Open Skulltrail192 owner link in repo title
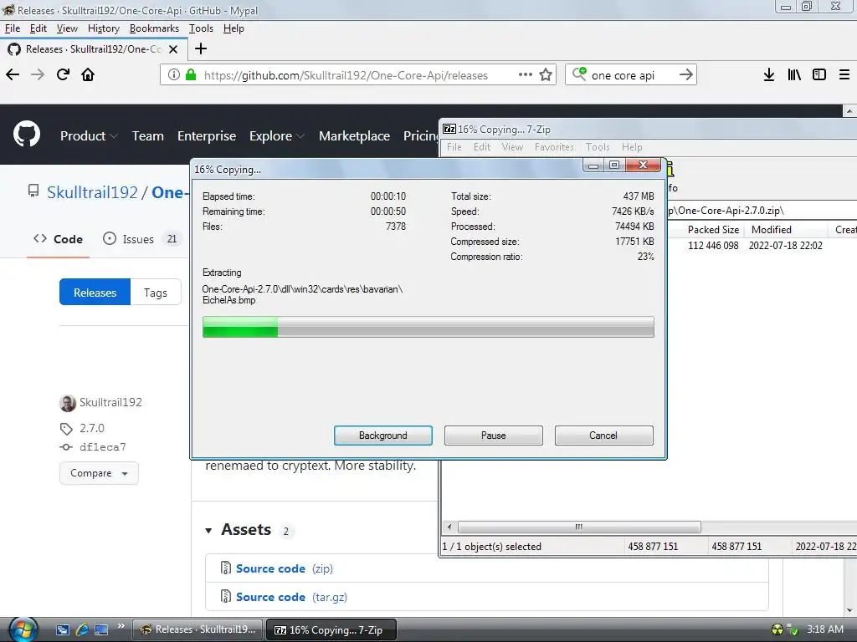 (92, 192)
